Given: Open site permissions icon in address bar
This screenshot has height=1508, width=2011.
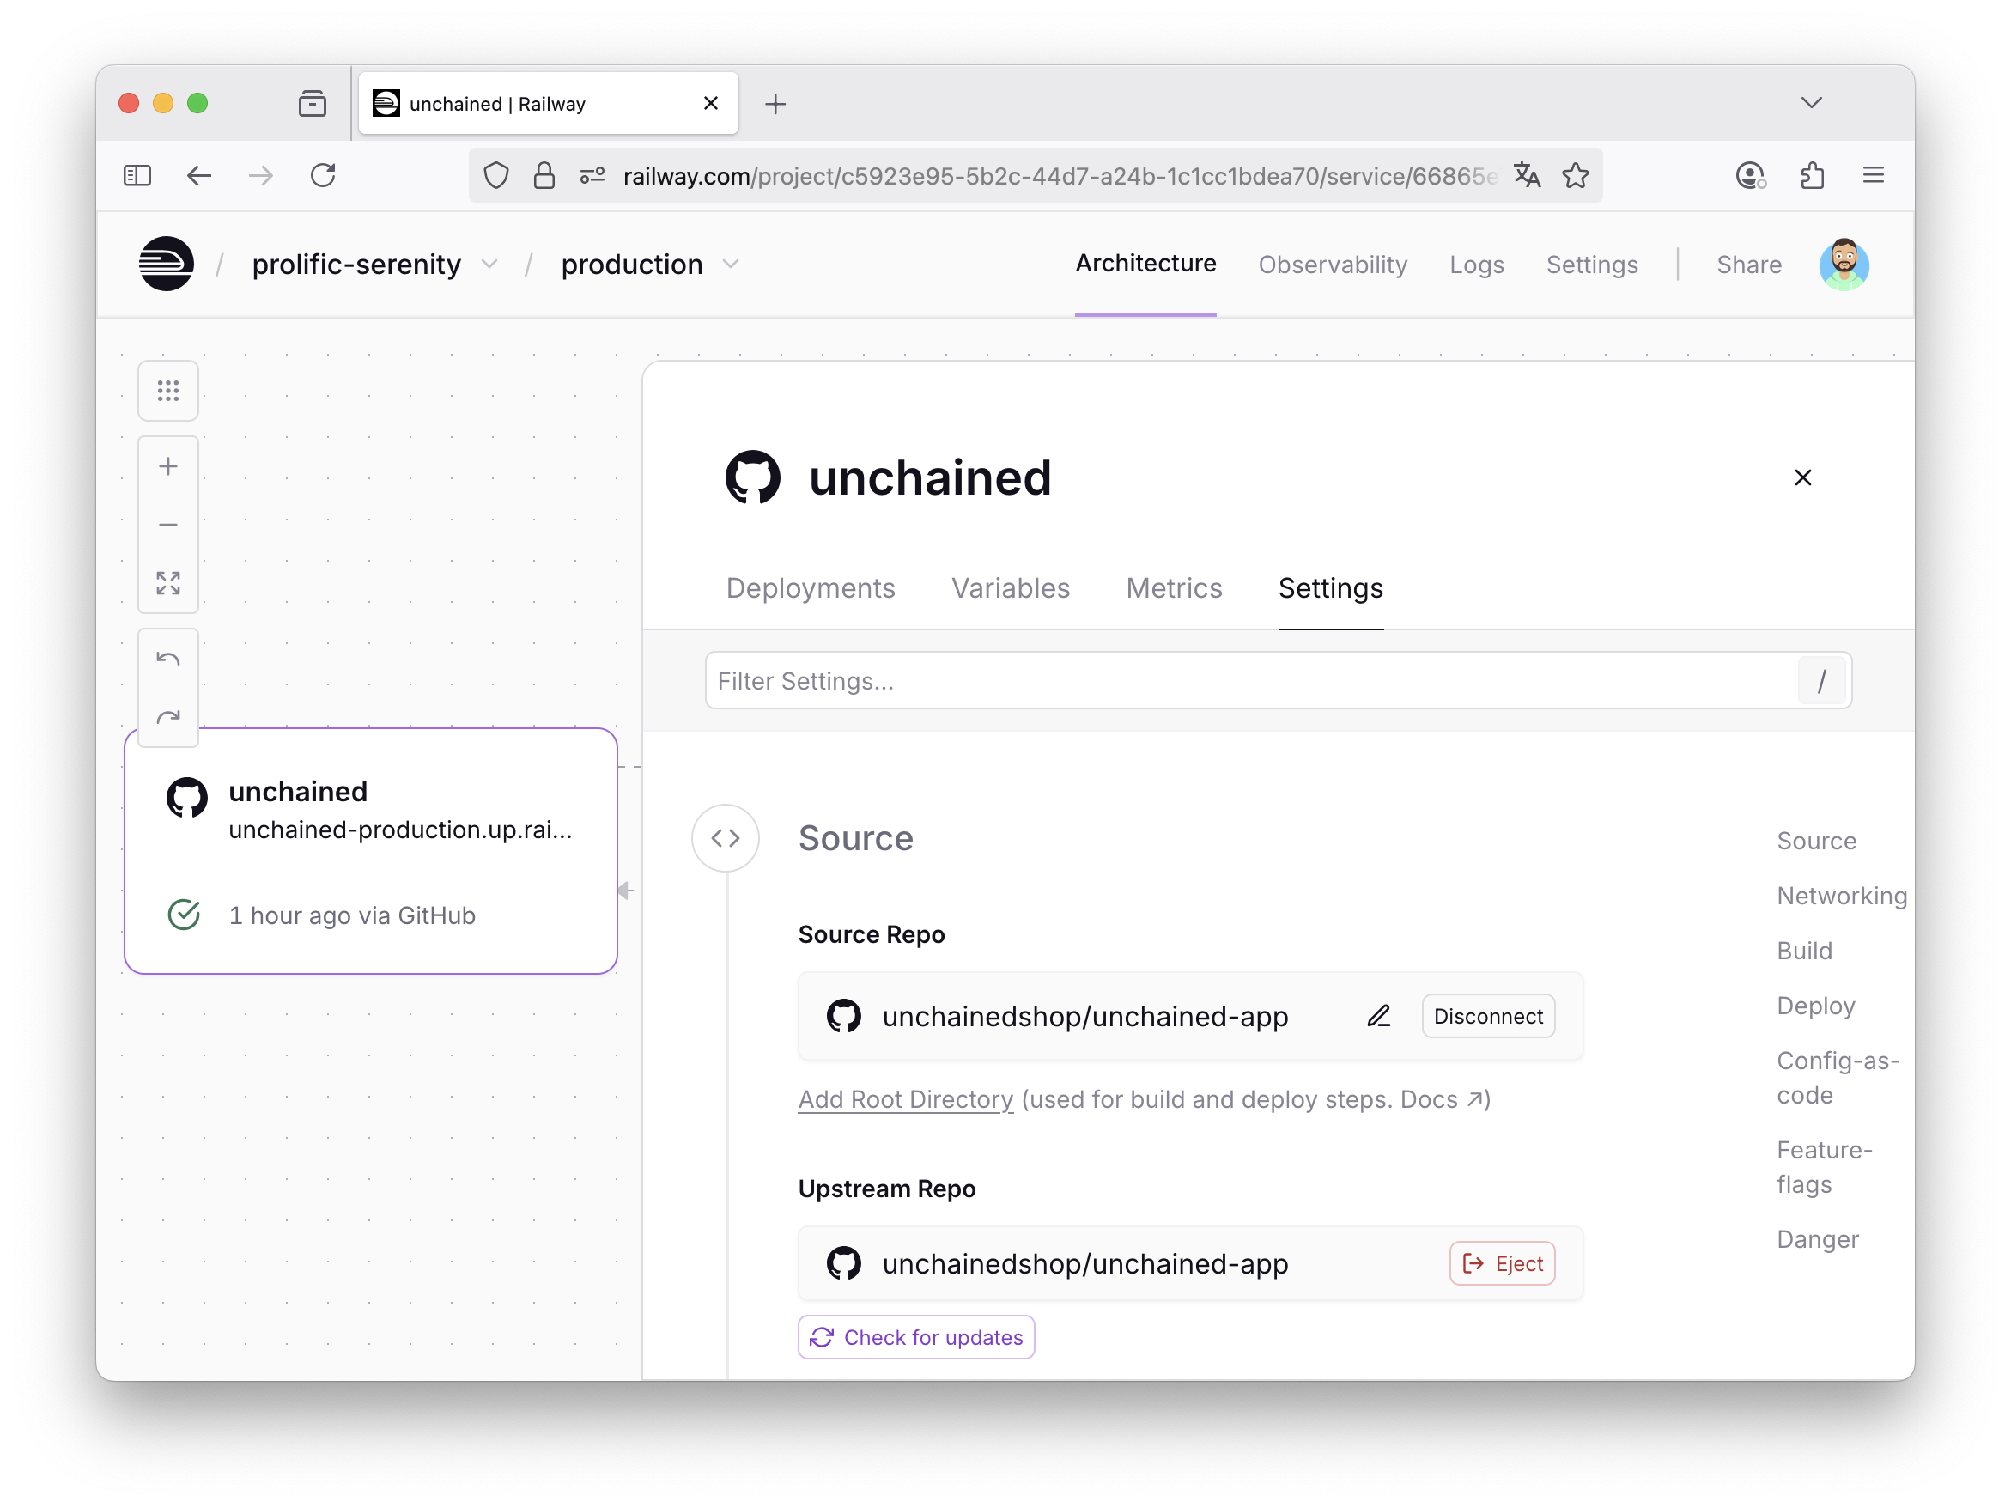Looking at the screenshot, I should tap(592, 174).
